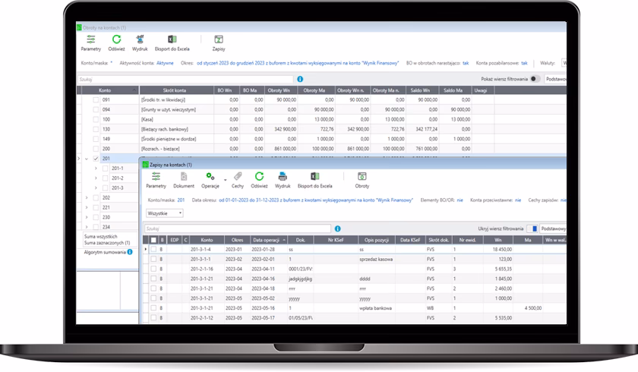638x372 pixels.
Task: Open Parametry in the Obroty na kontach toolbar
Action: 90,43
